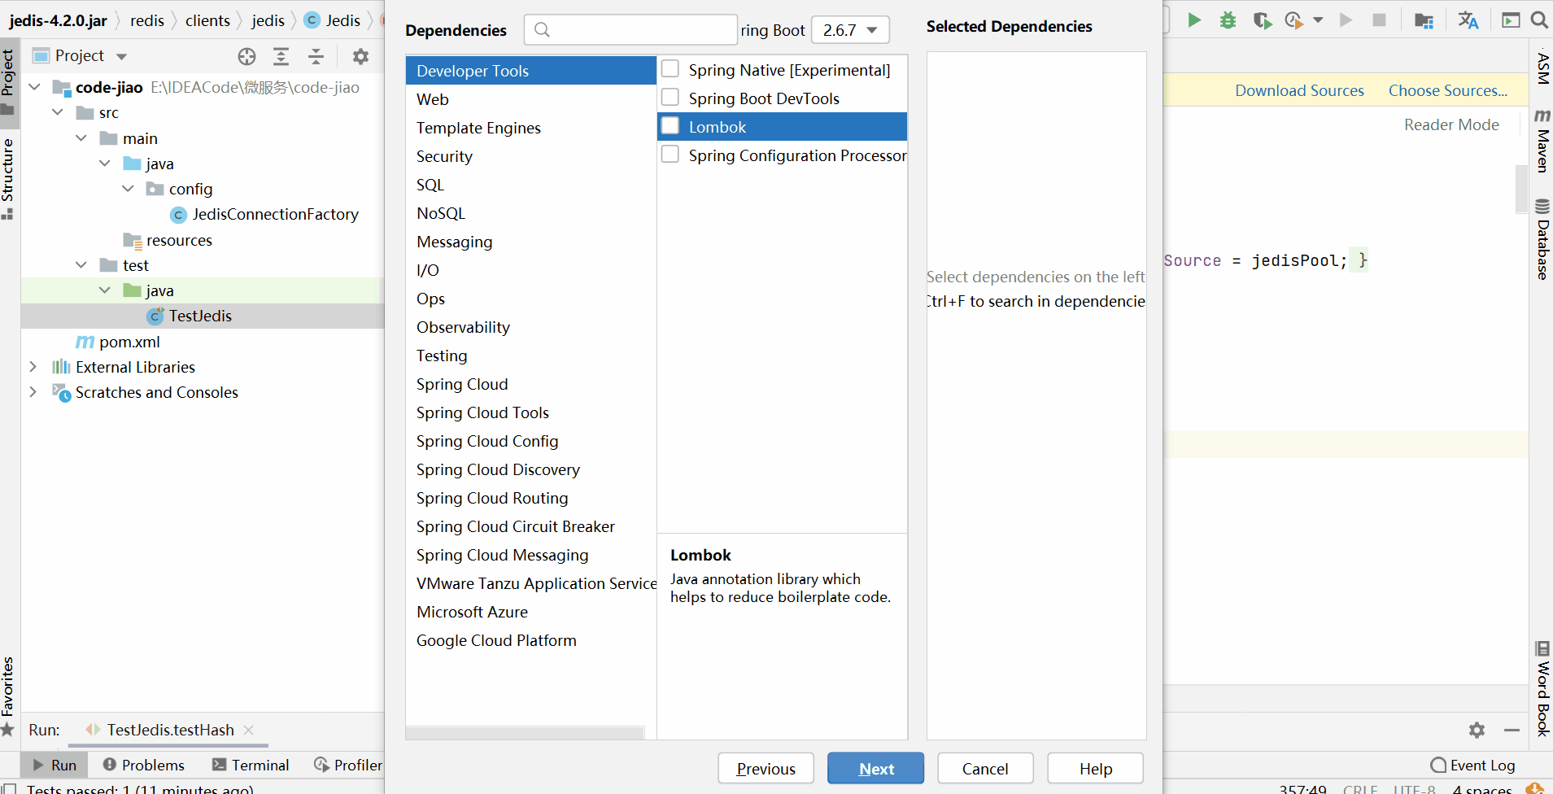Collapse the main folder
Viewport: 1553px width, 794px height.
click(81, 138)
